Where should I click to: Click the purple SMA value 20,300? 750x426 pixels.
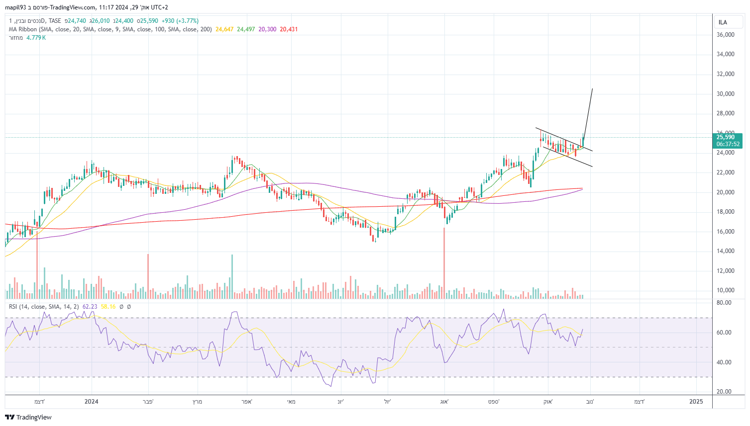(267, 29)
